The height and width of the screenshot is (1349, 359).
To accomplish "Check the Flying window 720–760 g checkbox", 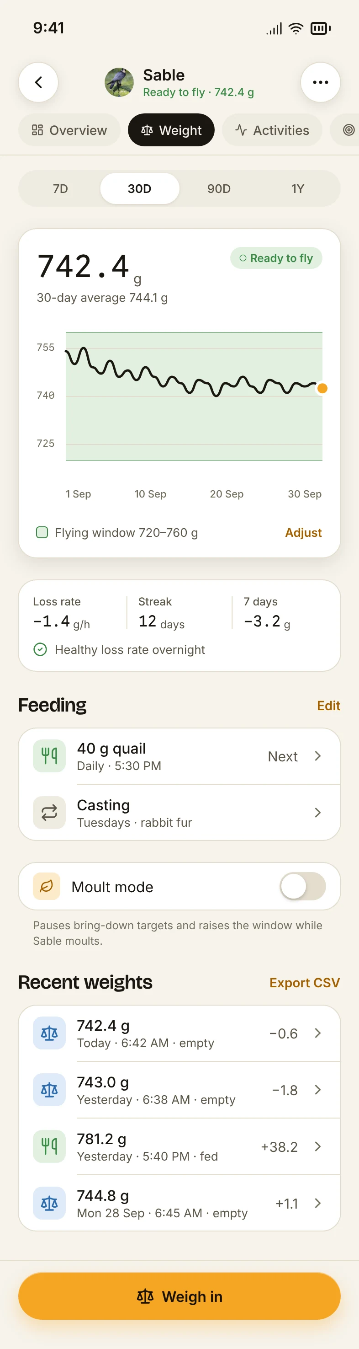I will tap(42, 532).
